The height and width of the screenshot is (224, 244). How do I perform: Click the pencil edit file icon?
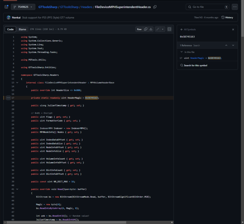157,29
